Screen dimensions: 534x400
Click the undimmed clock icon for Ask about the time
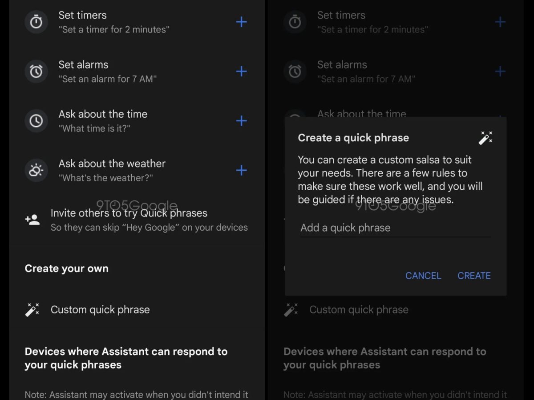tap(36, 120)
